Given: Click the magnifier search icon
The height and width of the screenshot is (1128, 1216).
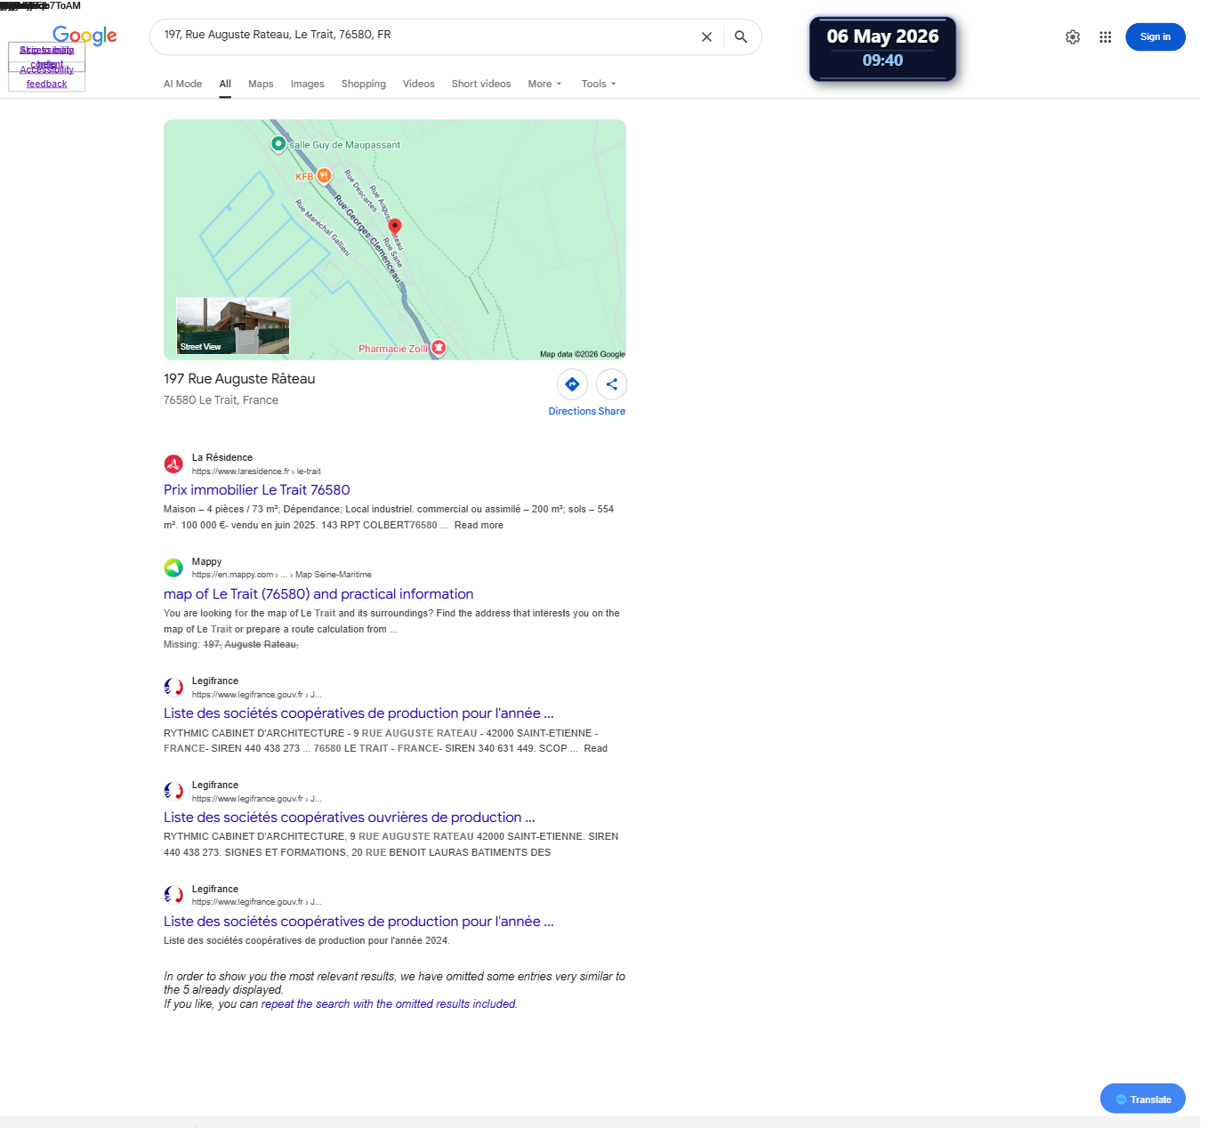Looking at the screenshot, I should click(741, 37).
